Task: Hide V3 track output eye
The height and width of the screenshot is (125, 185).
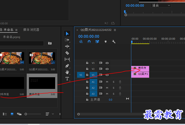Action: [107, 63]
